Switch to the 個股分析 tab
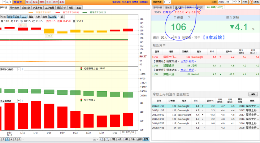The image size is (260, 143). pyautogui.click(x=61, y=8)
